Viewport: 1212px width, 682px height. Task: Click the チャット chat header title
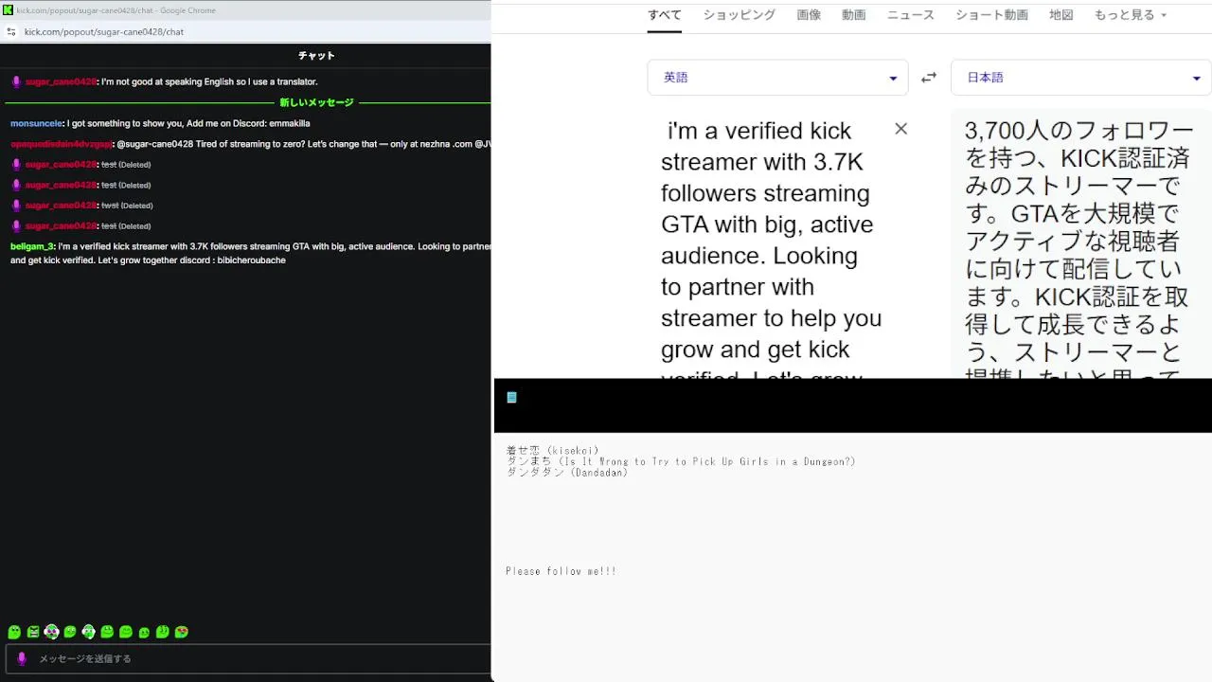point(316,56)
